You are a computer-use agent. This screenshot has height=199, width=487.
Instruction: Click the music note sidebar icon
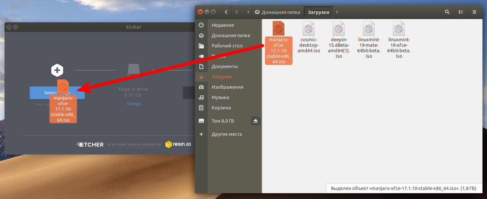click(x=201, y=97)
